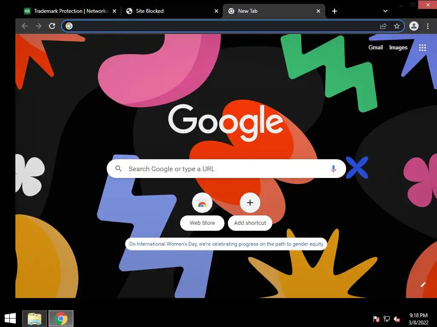Open the Gmail link

[x=376, y=48]
